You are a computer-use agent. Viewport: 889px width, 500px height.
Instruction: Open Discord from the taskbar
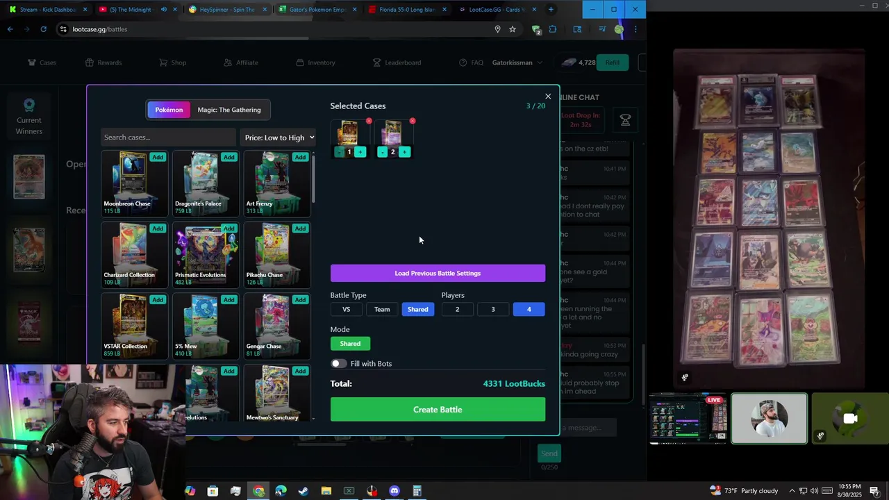pyautogui.click(x=394, y=491)
